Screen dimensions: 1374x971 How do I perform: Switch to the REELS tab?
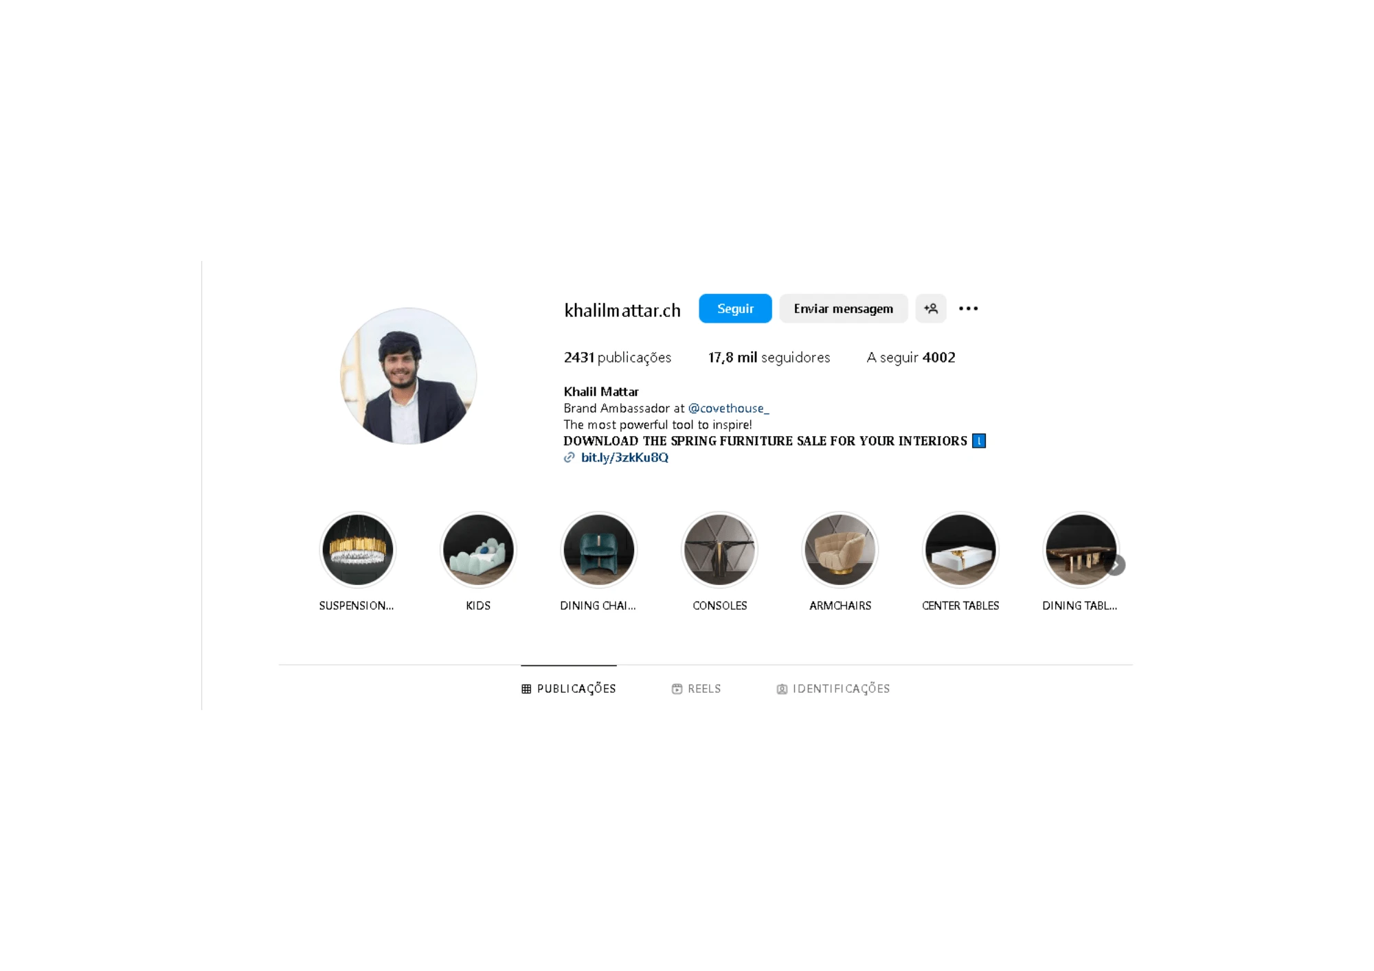[696, 688]
